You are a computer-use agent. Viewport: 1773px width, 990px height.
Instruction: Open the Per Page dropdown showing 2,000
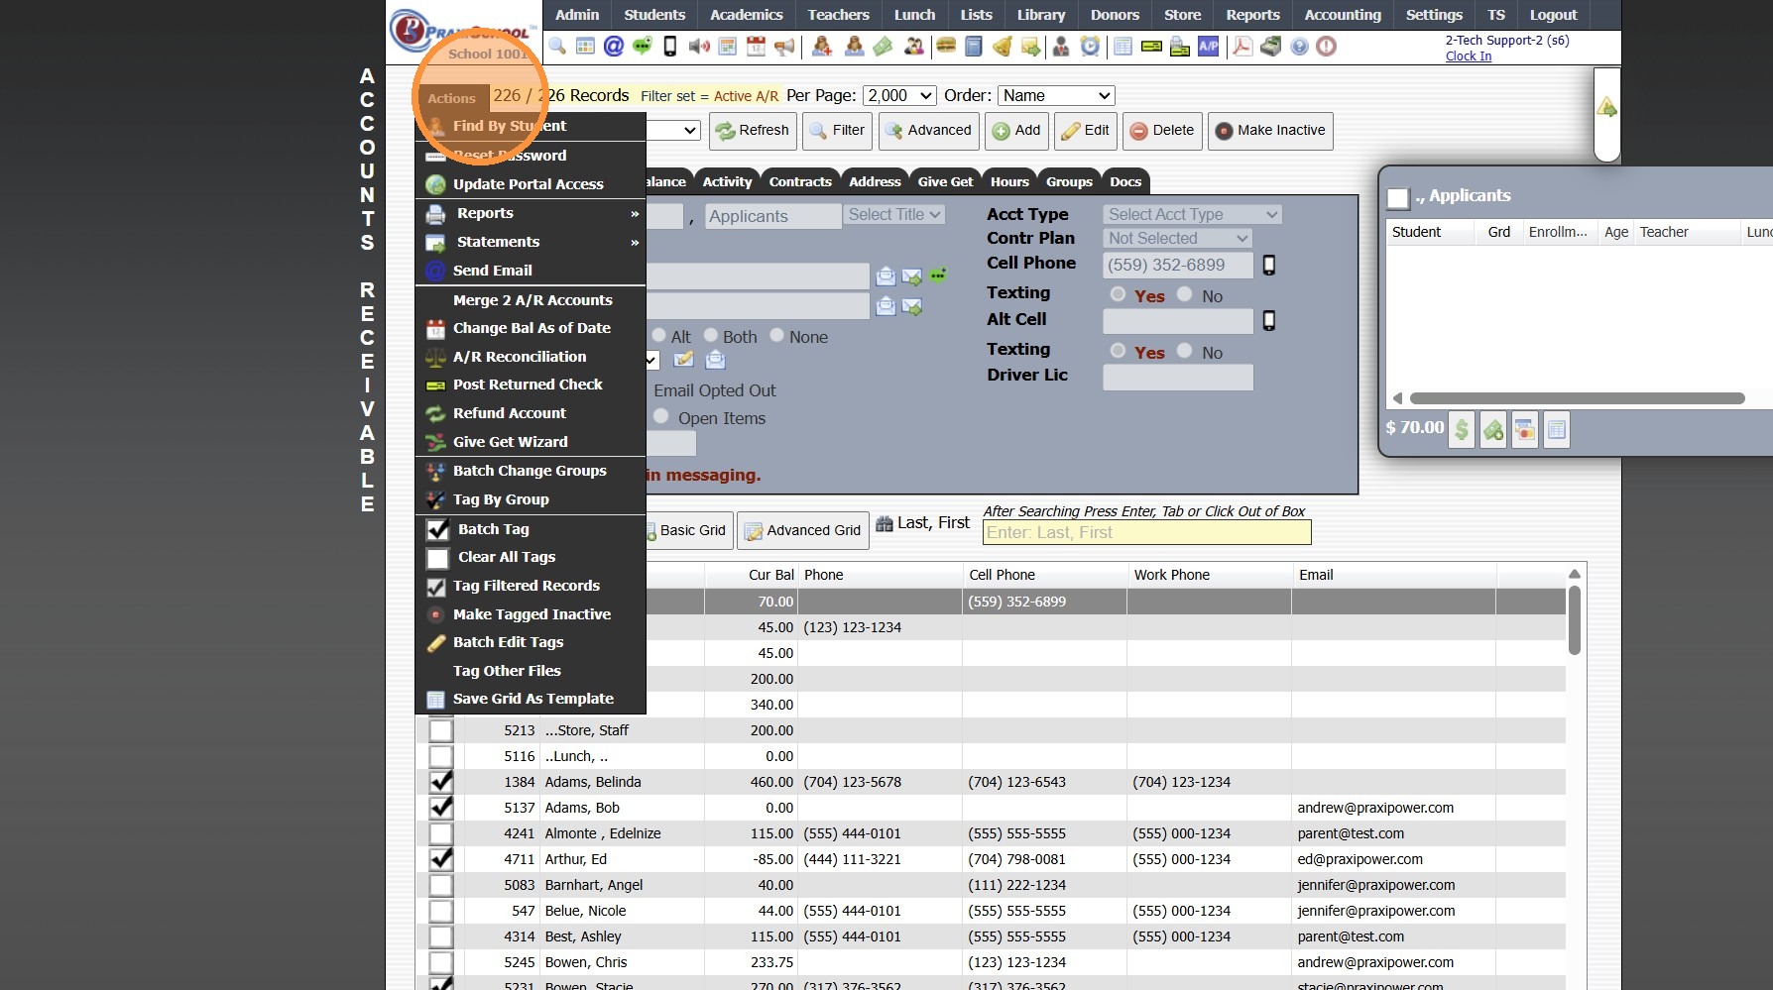coord(899,95)
